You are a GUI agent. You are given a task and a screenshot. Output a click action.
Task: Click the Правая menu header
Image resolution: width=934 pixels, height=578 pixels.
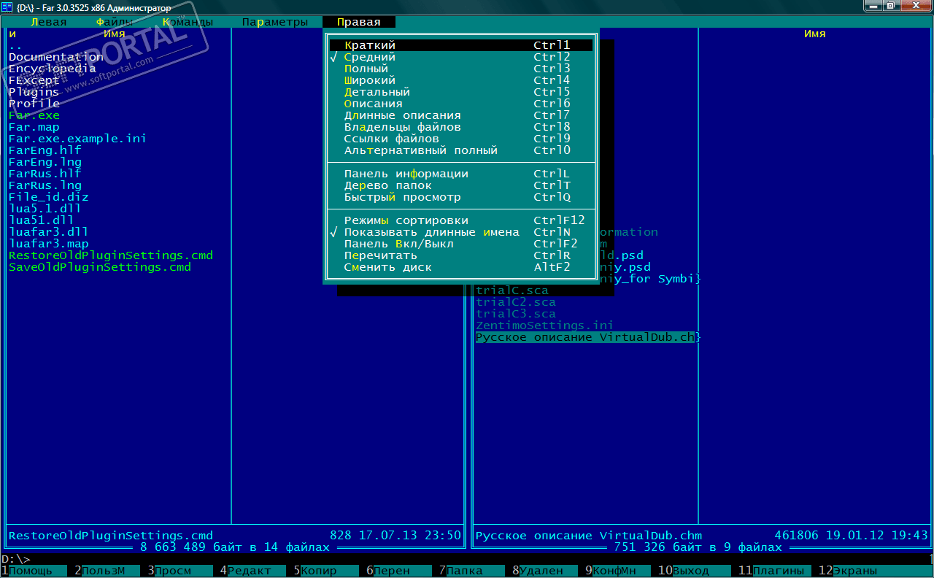[x=358, y=22]
